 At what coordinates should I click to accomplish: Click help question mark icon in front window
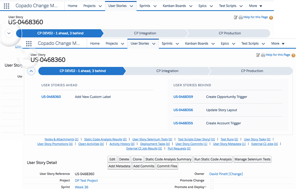point(293,55)
